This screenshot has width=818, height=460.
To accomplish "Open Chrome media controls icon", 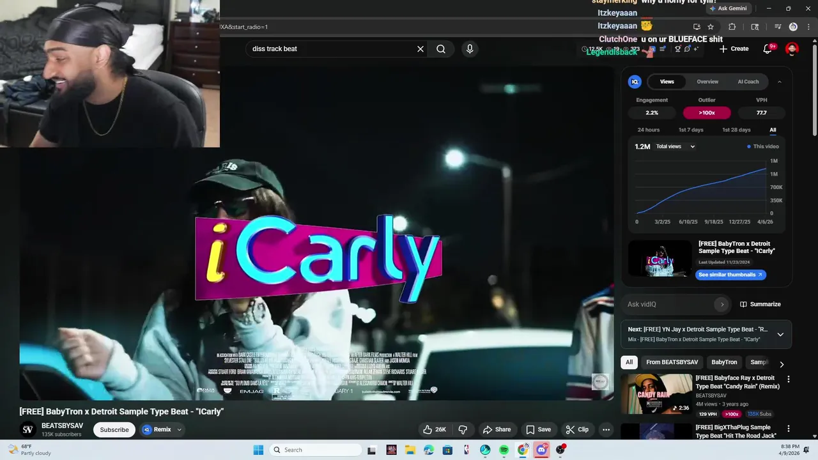I will pos(778,27).
